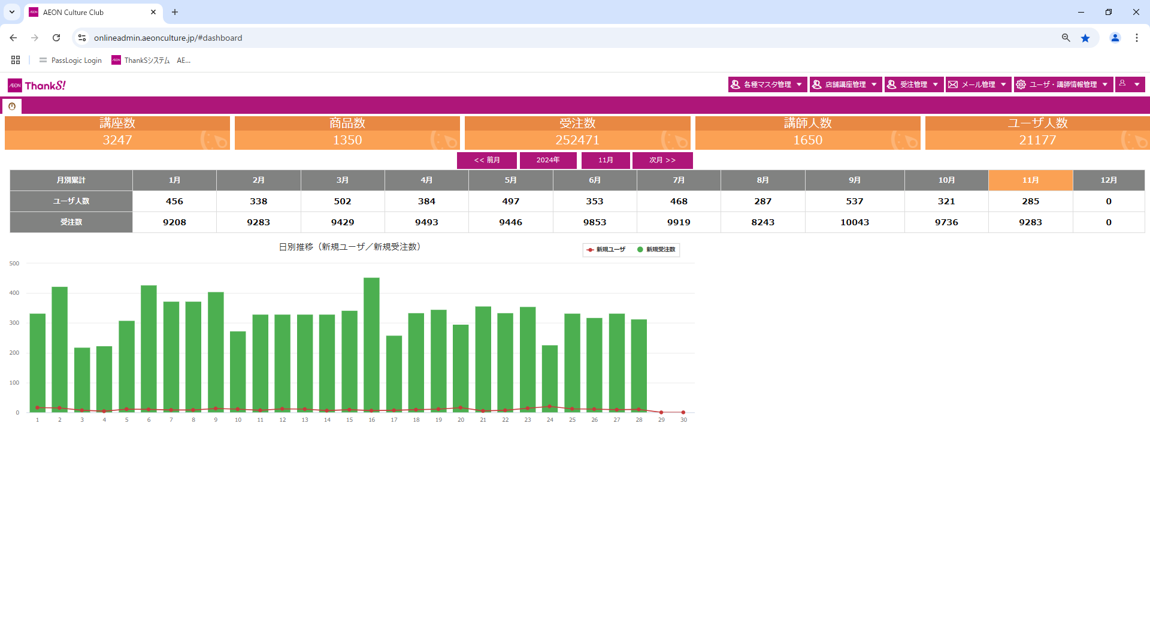Open the 受注管理 menu
Image resolution: width=1150 pixels, height=620 pixels.
[x=913, y=84]
